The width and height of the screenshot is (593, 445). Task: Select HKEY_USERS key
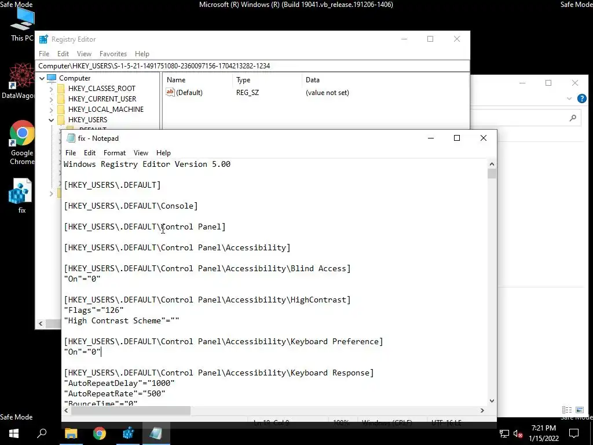click(88, 119)
